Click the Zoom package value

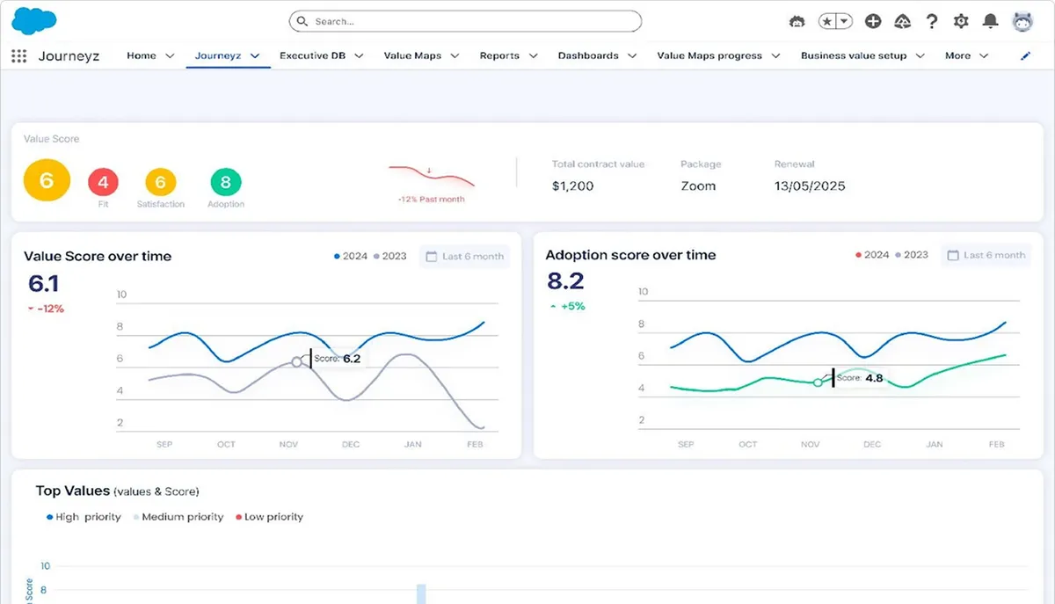click(698, 186)
